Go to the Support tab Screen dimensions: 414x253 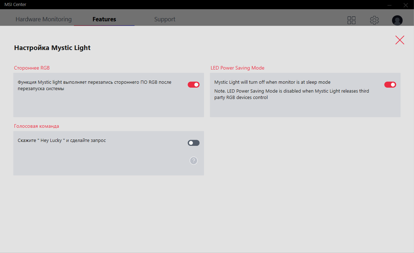pos(165,19)
